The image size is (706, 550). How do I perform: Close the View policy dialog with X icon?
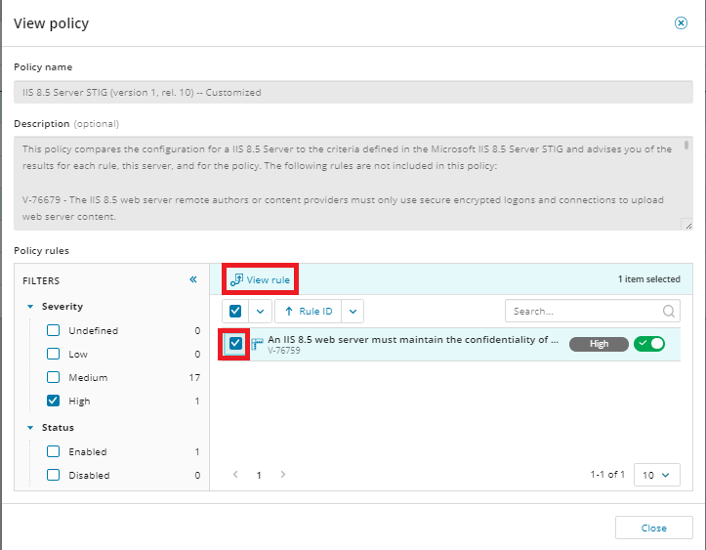tap(681, 22)
